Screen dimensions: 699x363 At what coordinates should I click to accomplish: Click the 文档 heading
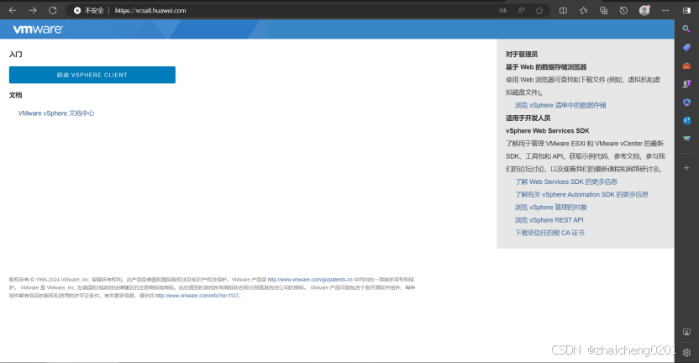click(16, 95)
